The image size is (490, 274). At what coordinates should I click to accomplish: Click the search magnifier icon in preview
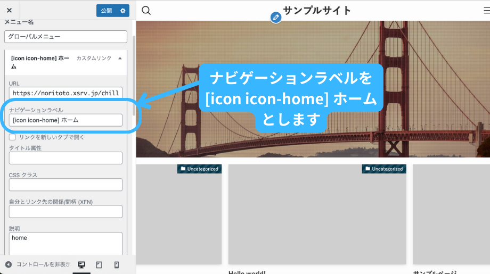click(x=146, y=11)
